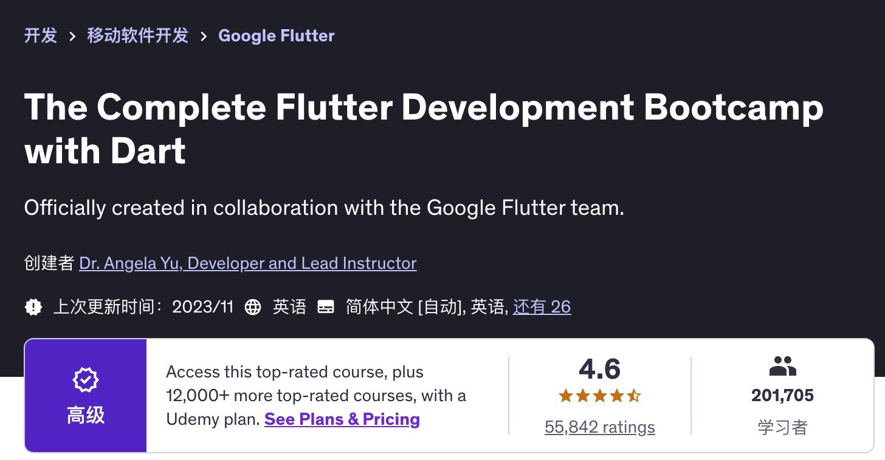Go to 移动软件开发 breadcrumb
The height and width of the screenshot is (460, 885).
click(x=138, y=36)
